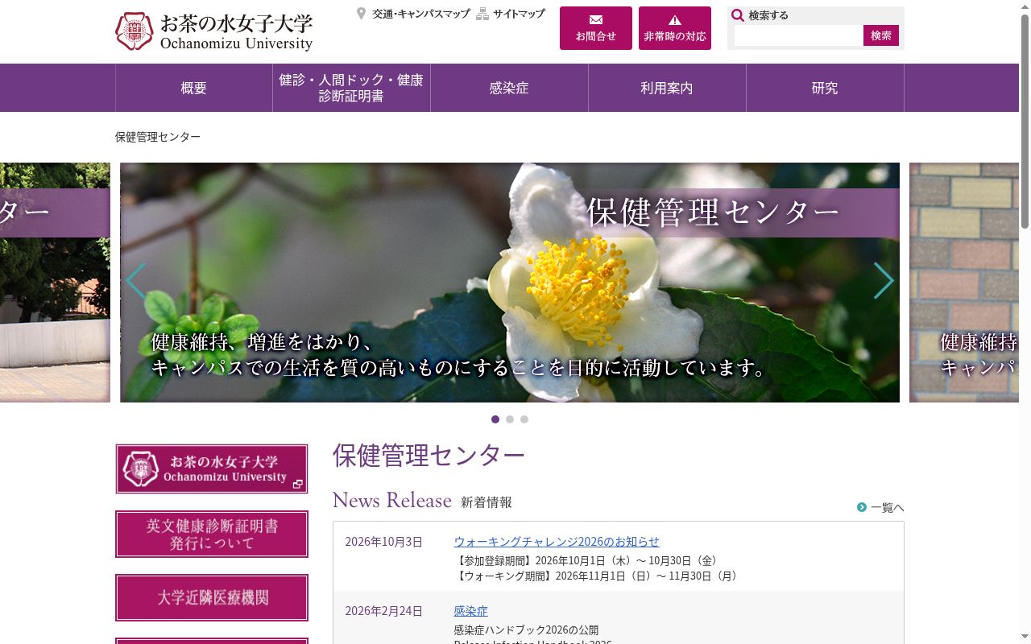Click inside the search text field
This screenshot has height=644, width=1031.
click(798, 35)
